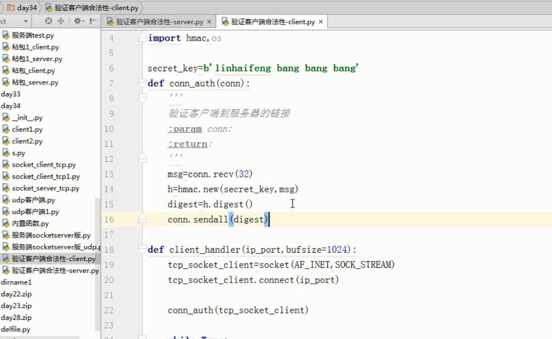The width and height of the screenshot is (552, 339).
Task: Click digest=h.digest() on line 15
Action: point(210,204)
